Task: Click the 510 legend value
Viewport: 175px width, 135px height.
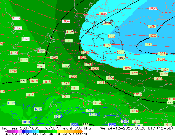Action: [29, 134]
